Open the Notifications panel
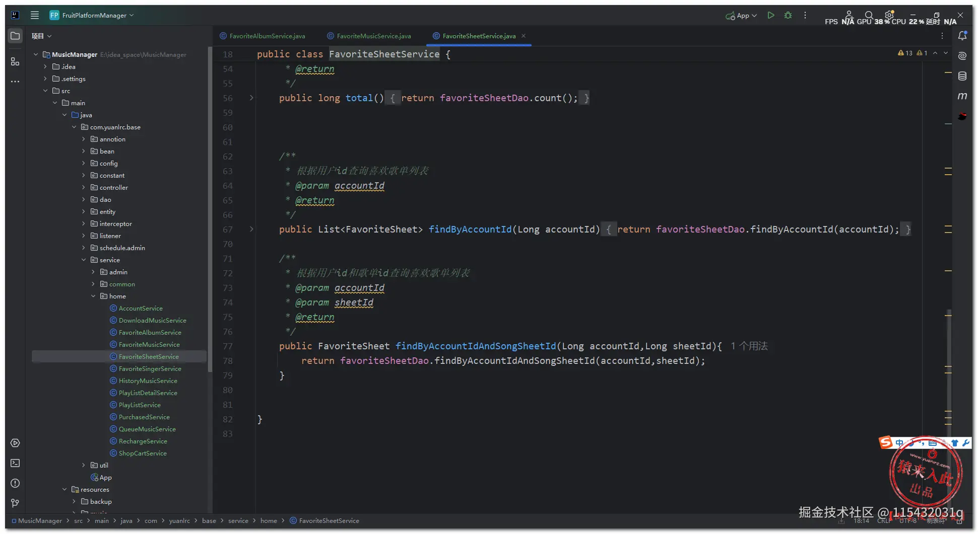This screenshot has width=978, height=534. (x=962, y=36)
